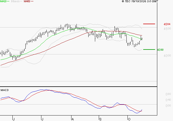Click the MA50 legend label
173x121 pixels.
click(x=27, y=1)
